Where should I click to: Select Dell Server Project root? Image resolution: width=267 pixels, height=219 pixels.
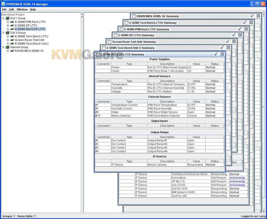(13, 15)
